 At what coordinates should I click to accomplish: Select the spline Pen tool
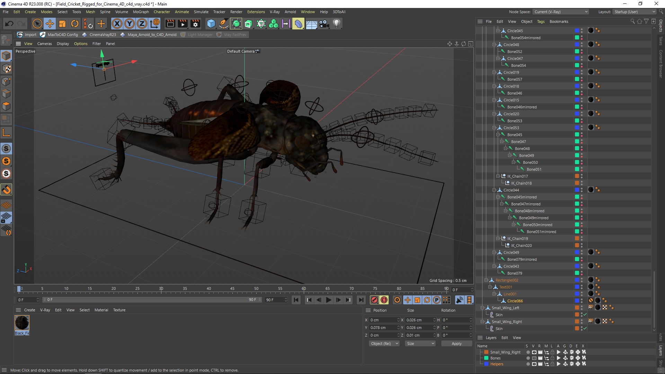coord(224,24)
